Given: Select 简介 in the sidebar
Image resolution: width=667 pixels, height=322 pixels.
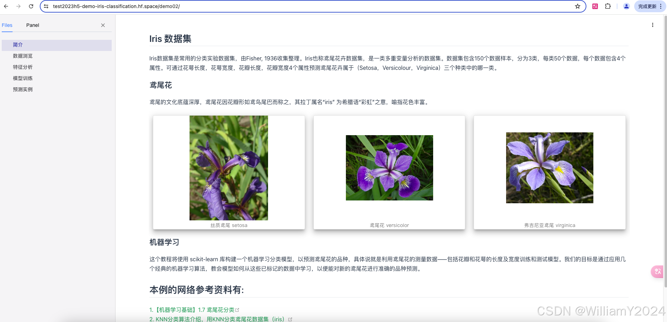Looking at the screenshot, I should pos(57,45).
